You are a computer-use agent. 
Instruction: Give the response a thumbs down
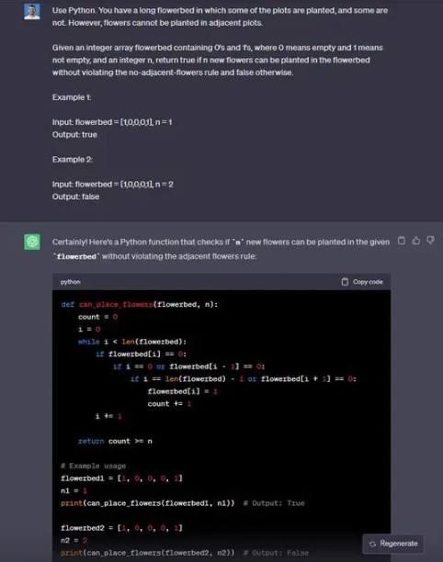[430, 241]
